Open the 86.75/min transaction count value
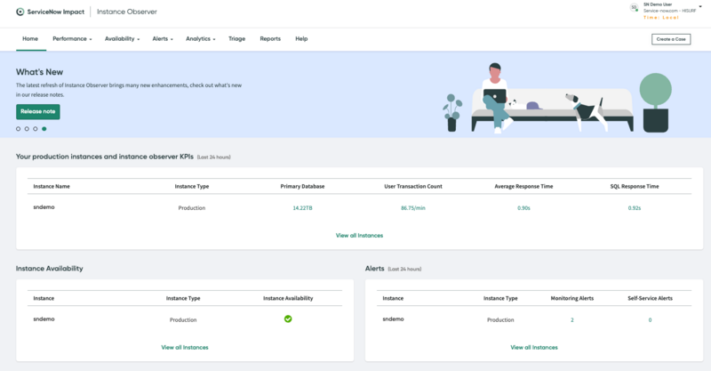The height and width of the screenshot is (371, 711). (413, 208)
